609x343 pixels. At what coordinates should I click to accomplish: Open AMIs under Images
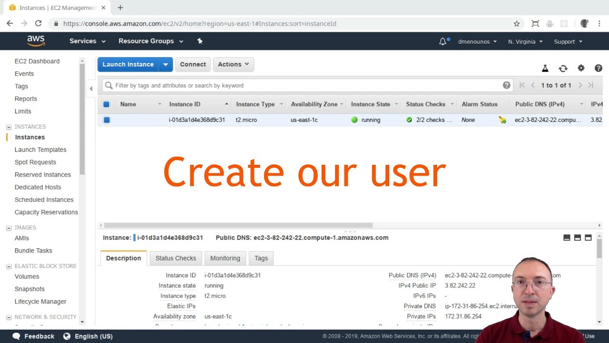click(x=22, y=238)
